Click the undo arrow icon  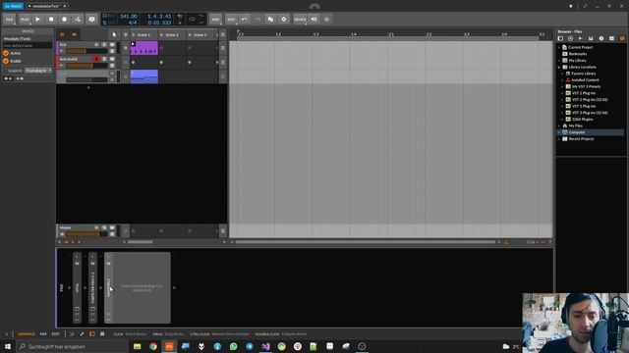tap(245, 20)
